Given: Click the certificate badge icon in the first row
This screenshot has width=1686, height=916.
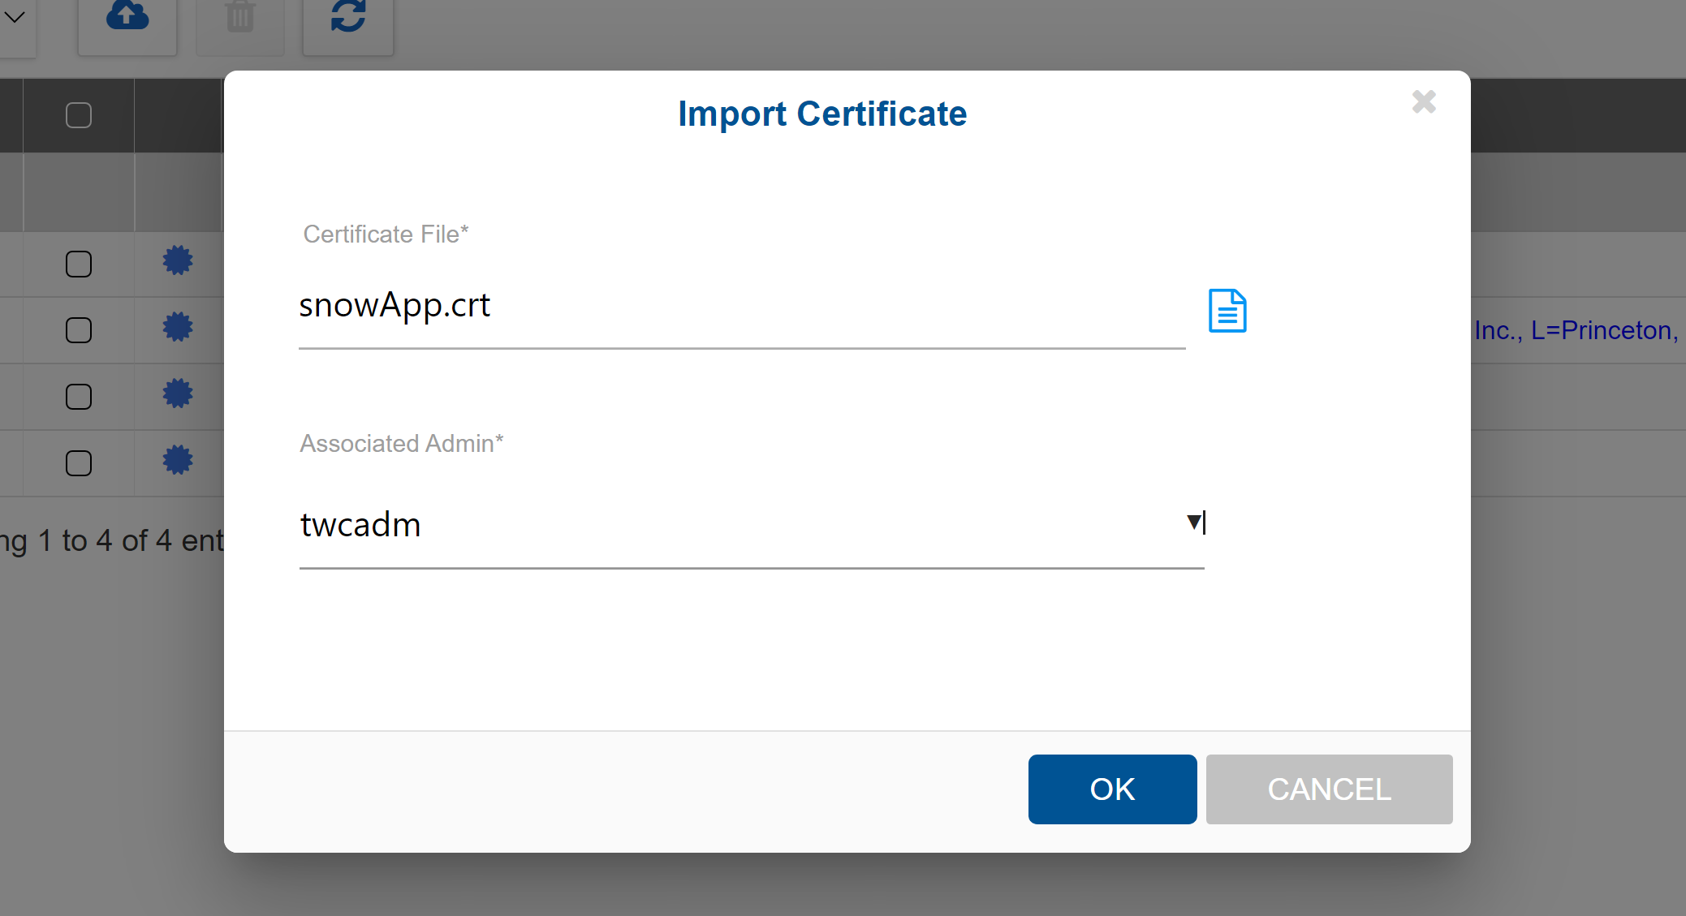Looking at the screenshot, I should [177, 260].
